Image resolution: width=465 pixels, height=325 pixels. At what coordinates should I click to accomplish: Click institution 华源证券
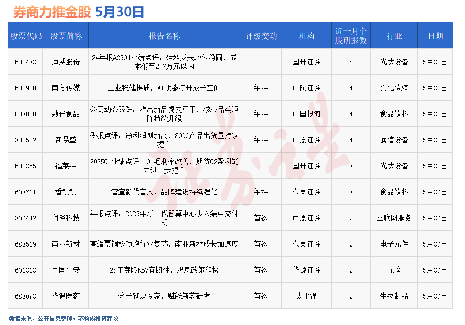coord(307,270)
